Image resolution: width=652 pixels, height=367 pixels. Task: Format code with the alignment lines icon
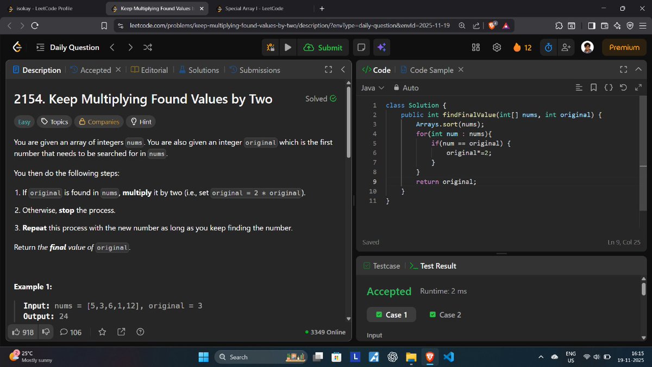point(579,87)
